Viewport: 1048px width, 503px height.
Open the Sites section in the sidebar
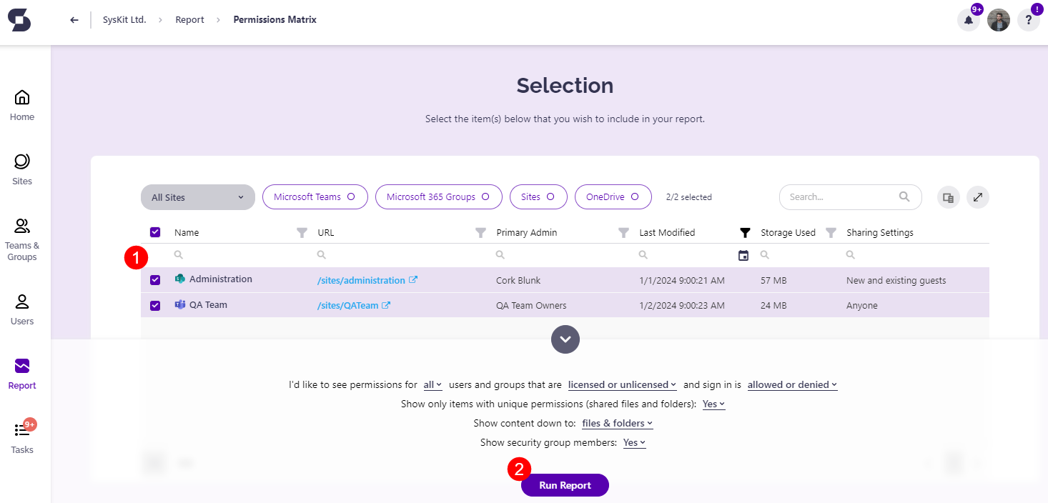pos(21,169)
